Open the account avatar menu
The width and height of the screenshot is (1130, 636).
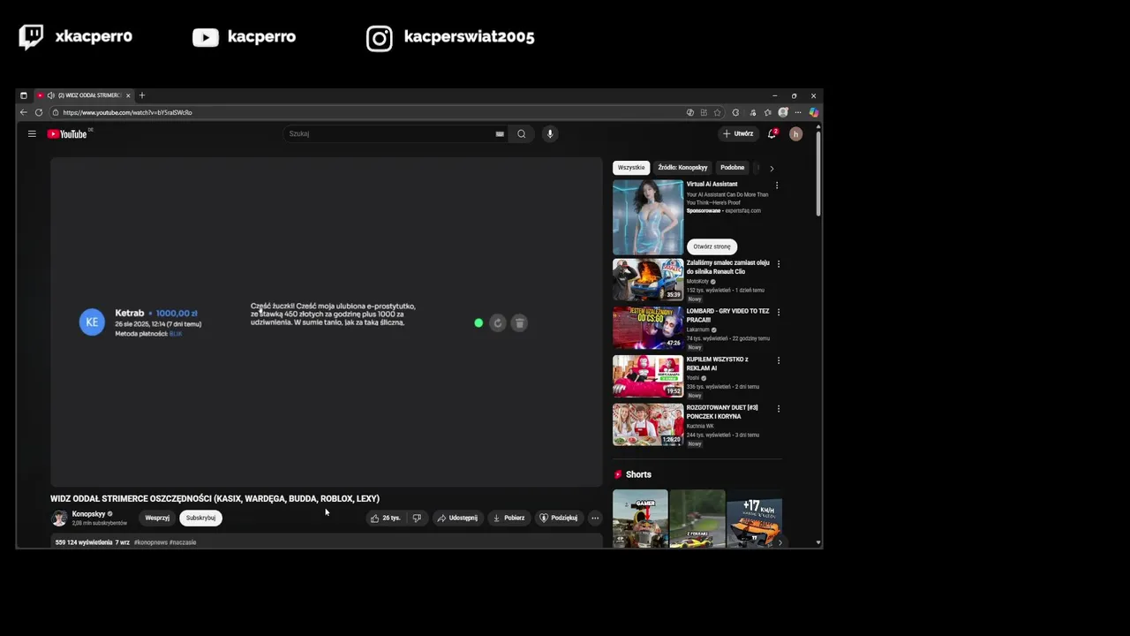[795, 134]
